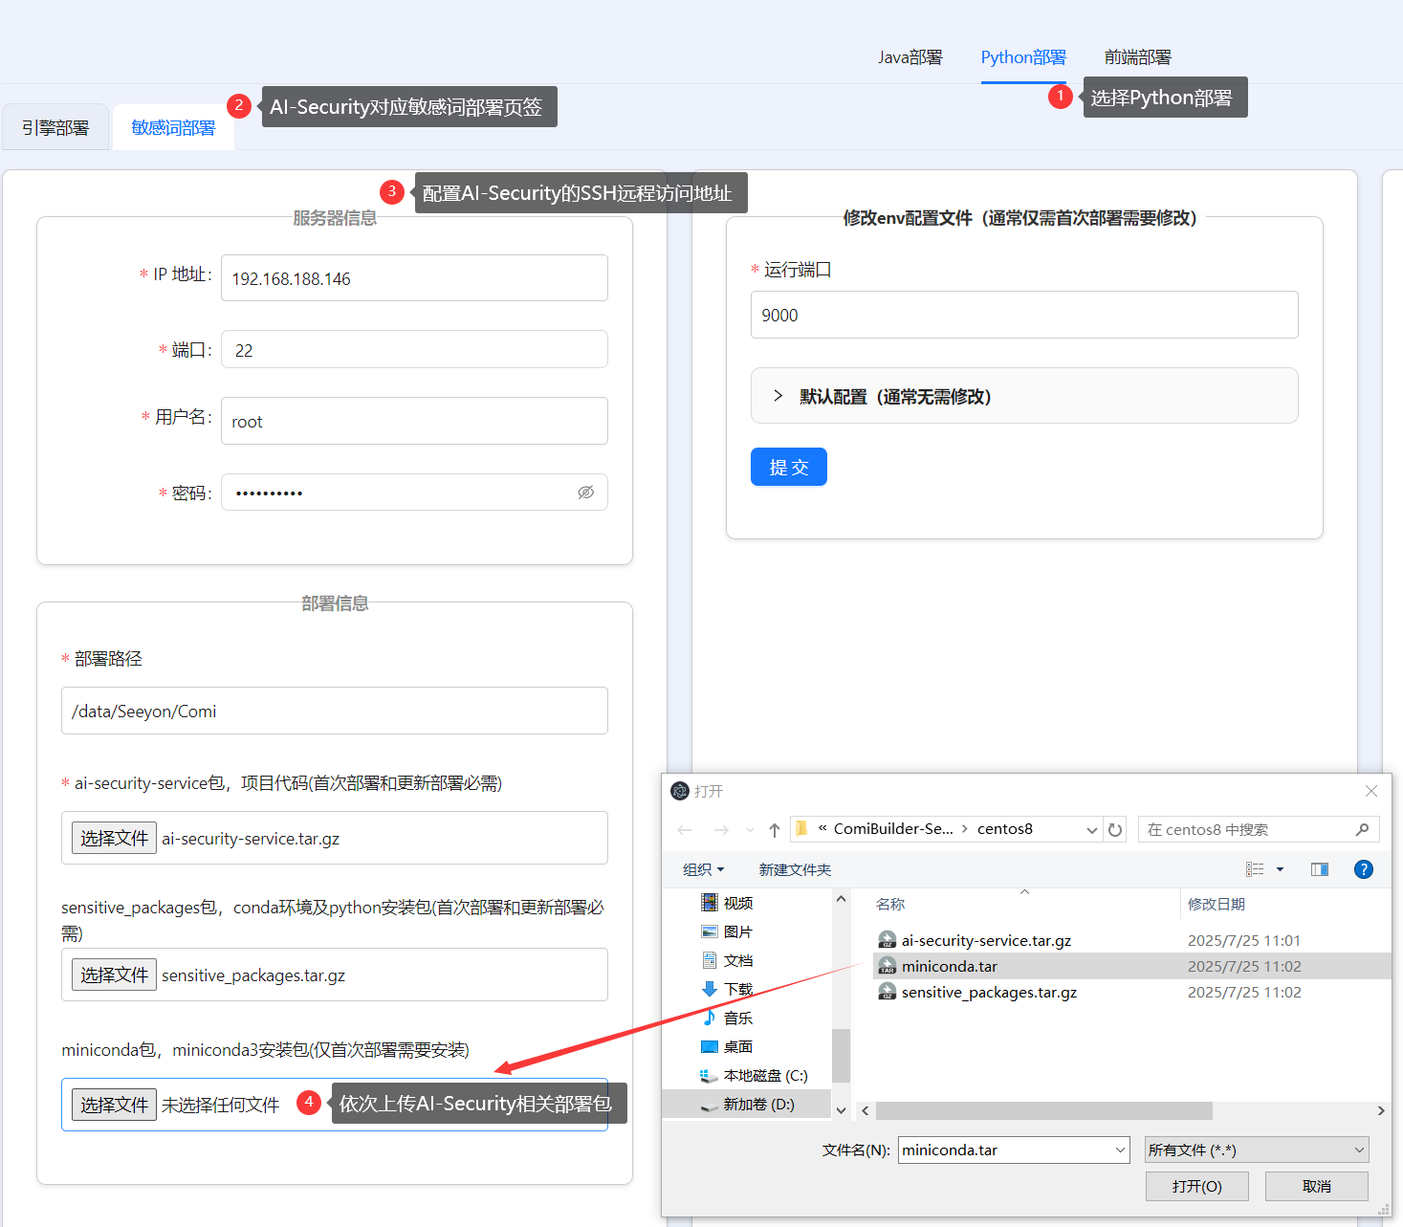The width and height of the screenshot is (1403, 1227).
Task: Open recent locations dropdown arrow
Action: click(x=750, y=830)
